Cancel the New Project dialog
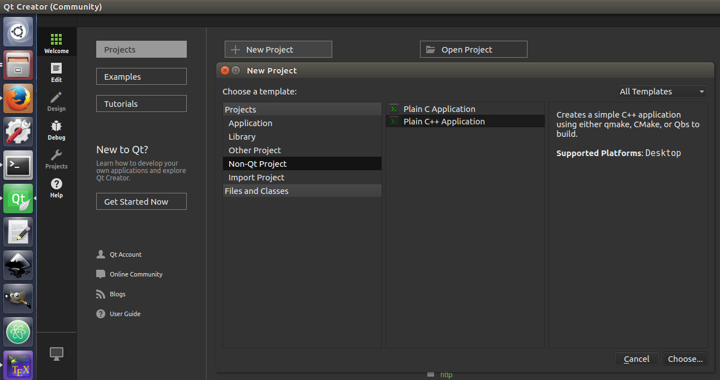This screenshot has height=380, width=720. (636, 359)
